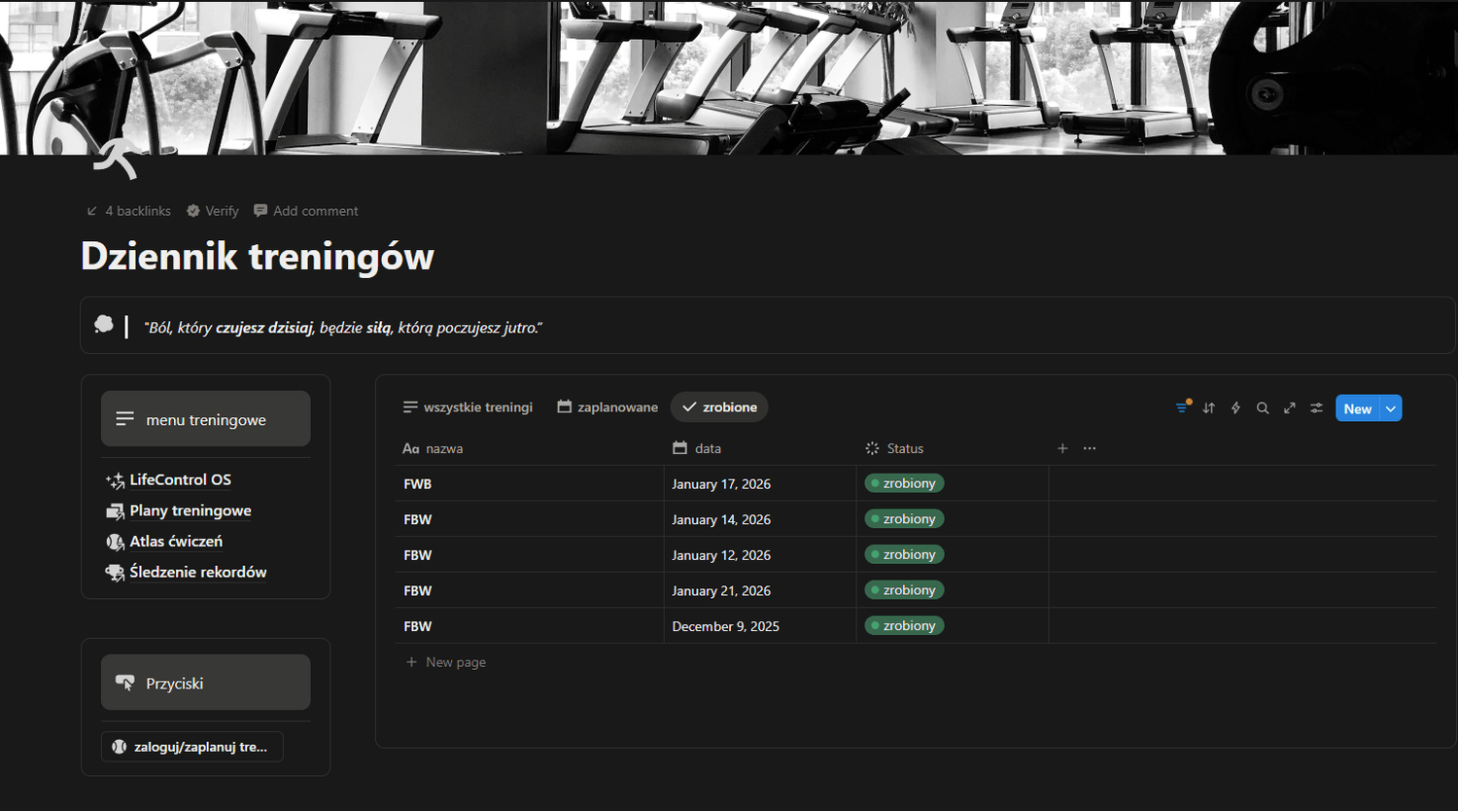Click the speech bubble callout icon

coord(104,325)
